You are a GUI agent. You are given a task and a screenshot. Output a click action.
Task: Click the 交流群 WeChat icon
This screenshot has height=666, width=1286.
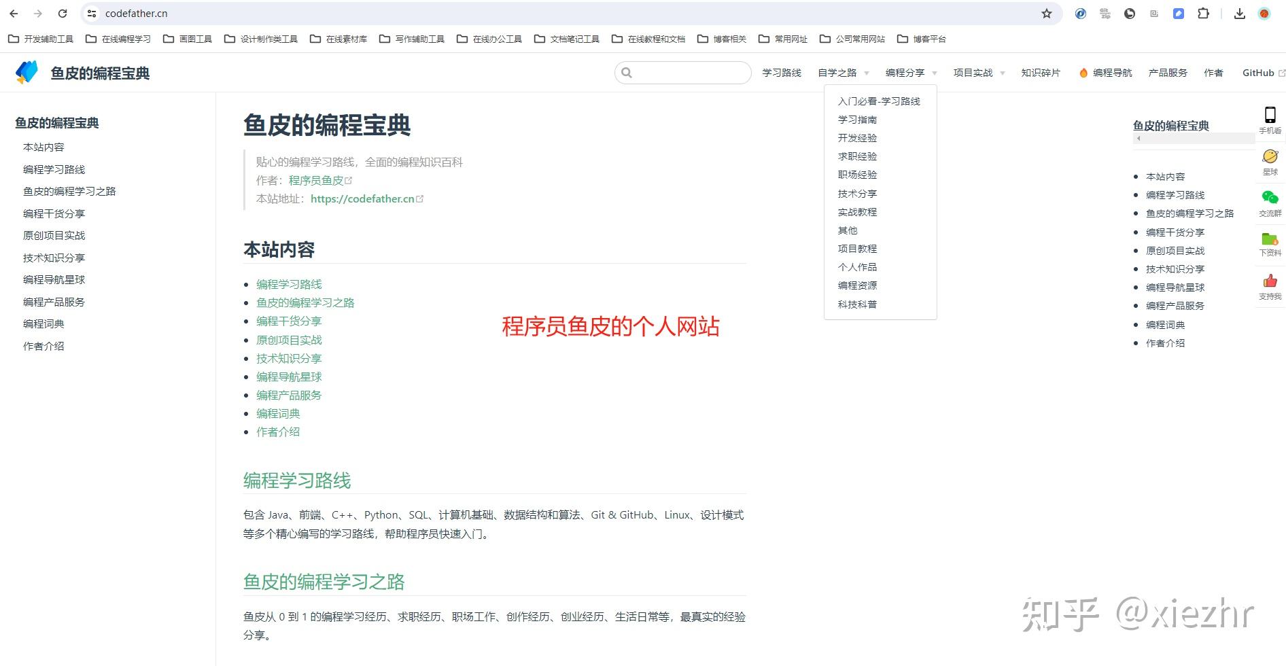pos(1270,198)
